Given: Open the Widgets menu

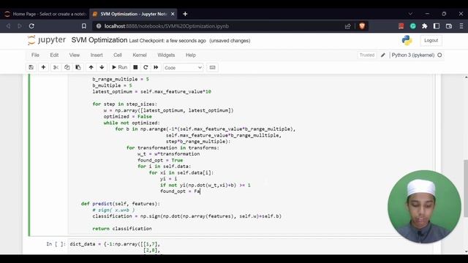Looking at the screenshot, I should tap(166, 56).
